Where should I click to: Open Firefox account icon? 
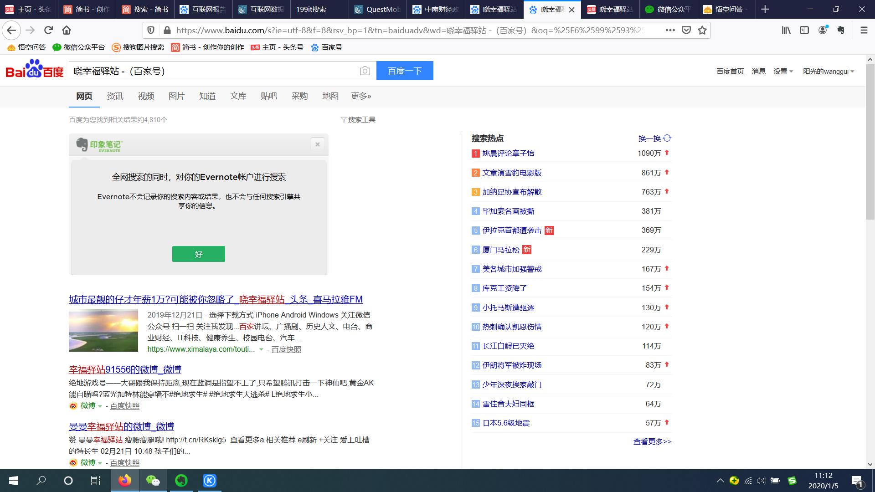[x=823, y=30]
